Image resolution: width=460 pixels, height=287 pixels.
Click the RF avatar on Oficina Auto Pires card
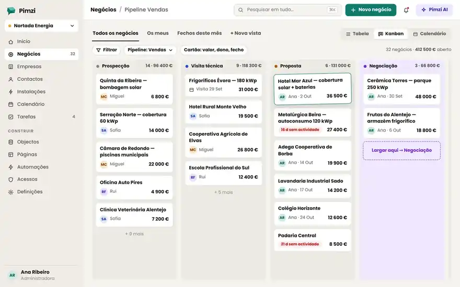pos(104,192)
